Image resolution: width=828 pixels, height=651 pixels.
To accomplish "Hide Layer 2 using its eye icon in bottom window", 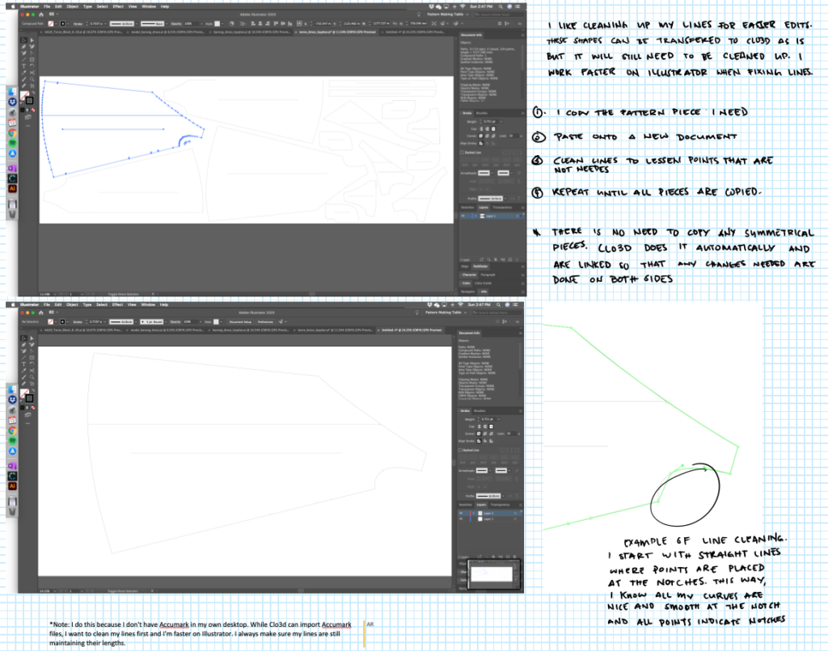I will pos(461,514).
